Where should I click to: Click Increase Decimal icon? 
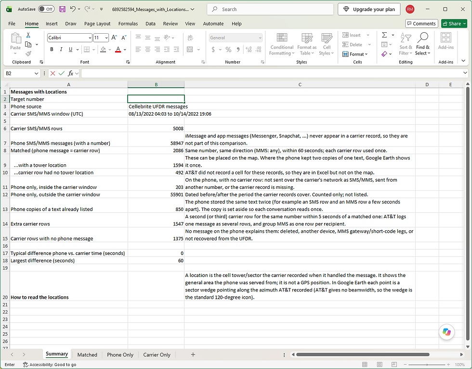[249, 49]
